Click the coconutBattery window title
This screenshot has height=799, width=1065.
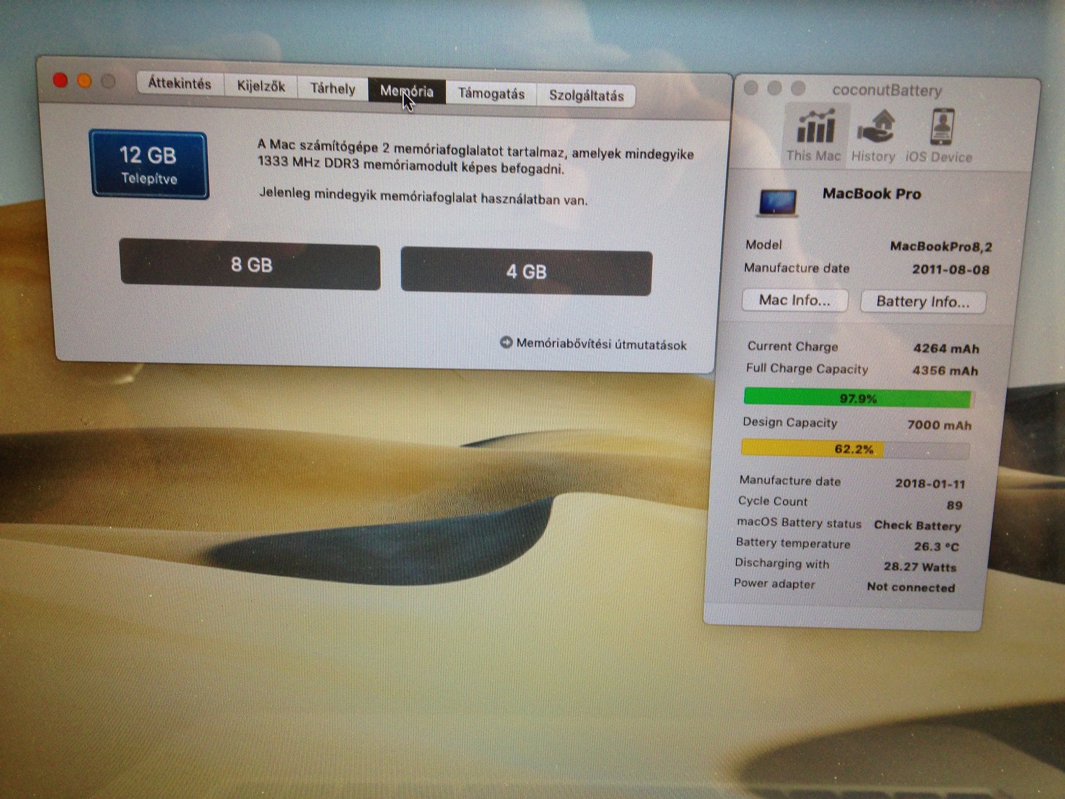(887, 90)
